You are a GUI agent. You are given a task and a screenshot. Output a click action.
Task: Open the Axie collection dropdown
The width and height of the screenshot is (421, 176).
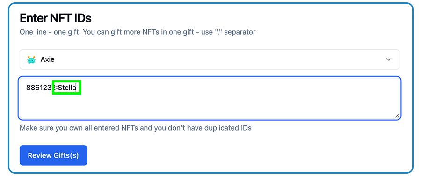click(210, 59)
